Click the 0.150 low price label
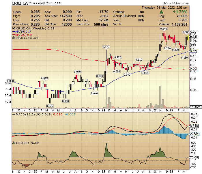The height and width of the screenshot is (174, 202). (x=184, y=58)
